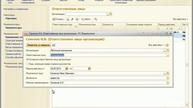Sort by period 'с' column arrow
The height and width of the screenshot is (108, 193).
167,28
